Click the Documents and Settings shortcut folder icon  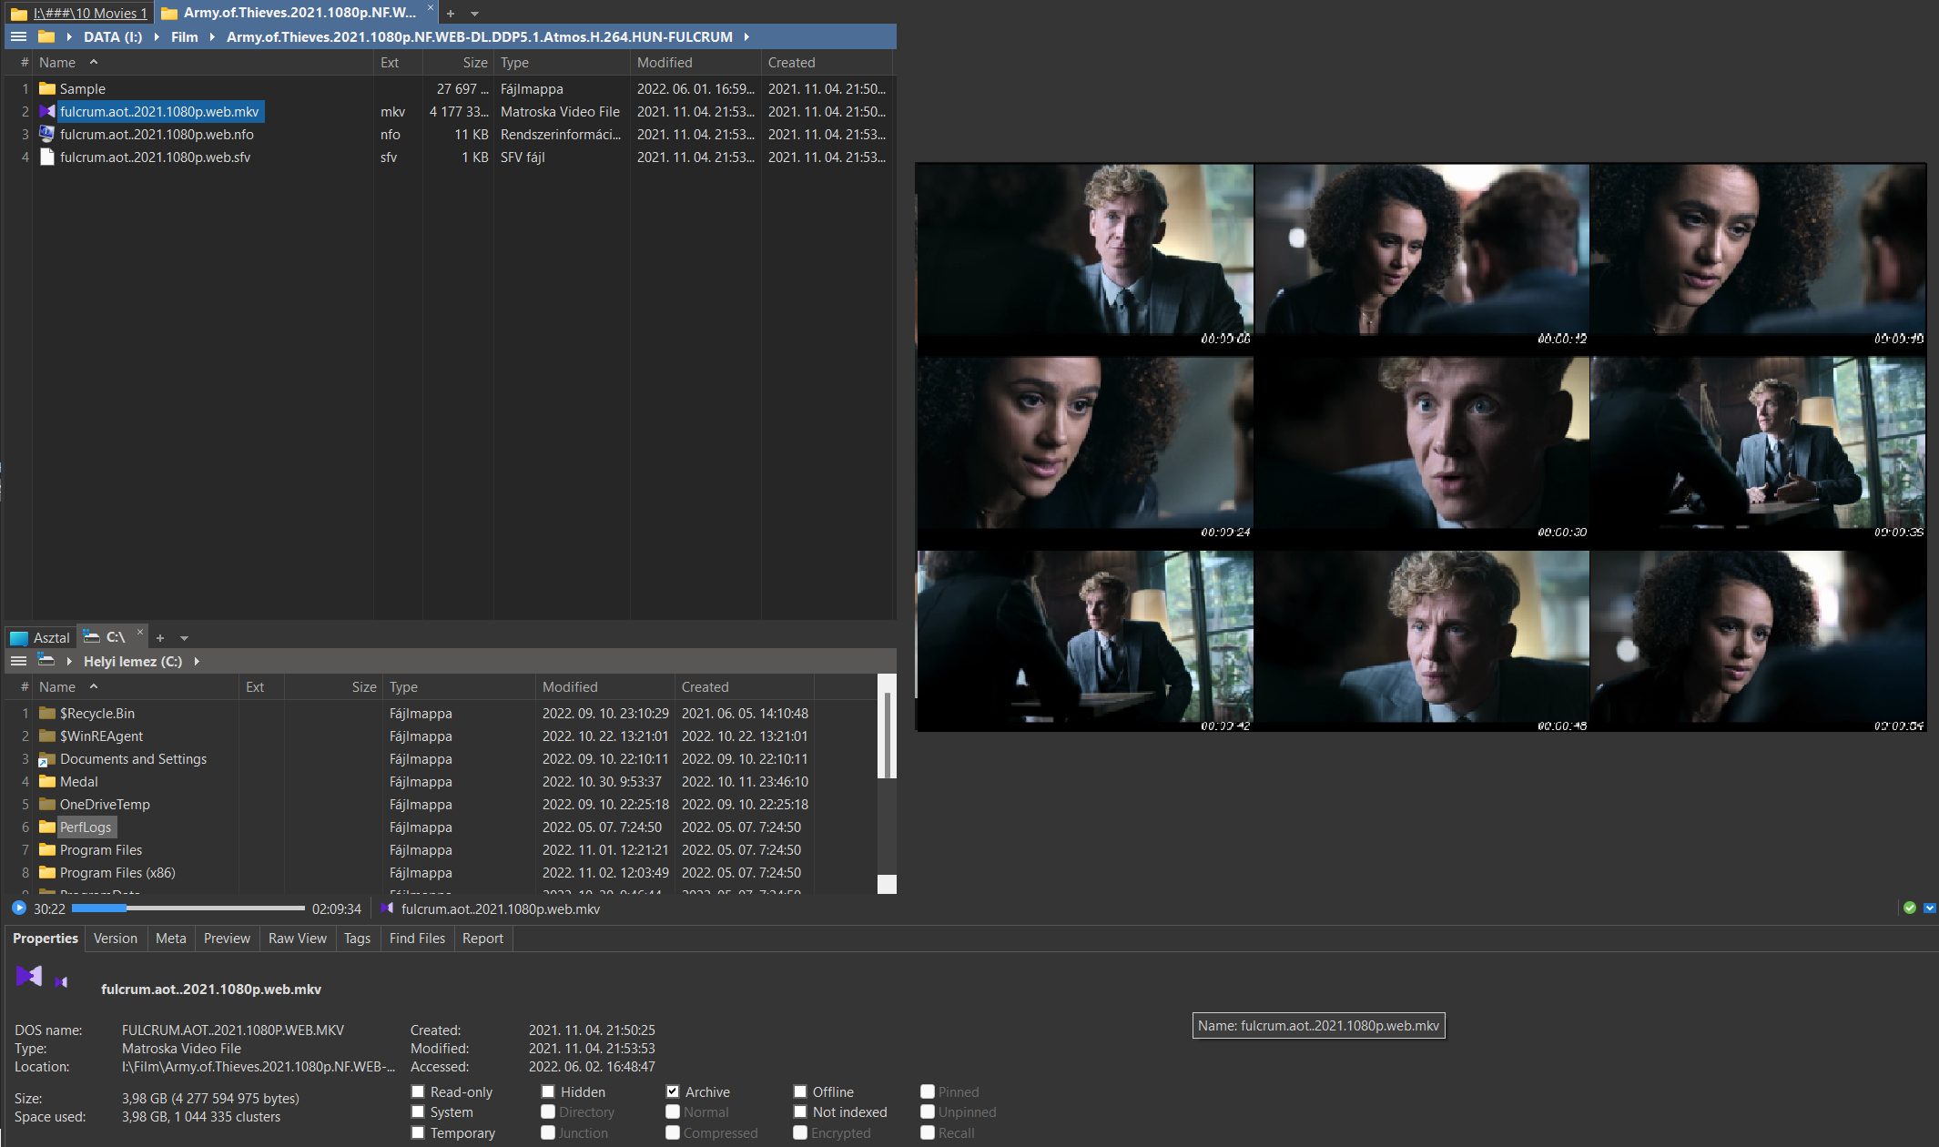pyautogui.click(x=47, y=759)
